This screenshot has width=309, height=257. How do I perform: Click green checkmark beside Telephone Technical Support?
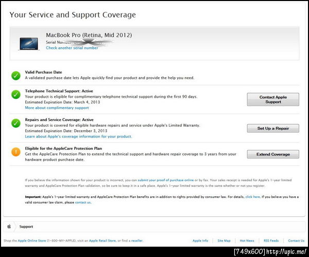pos(16,94)
